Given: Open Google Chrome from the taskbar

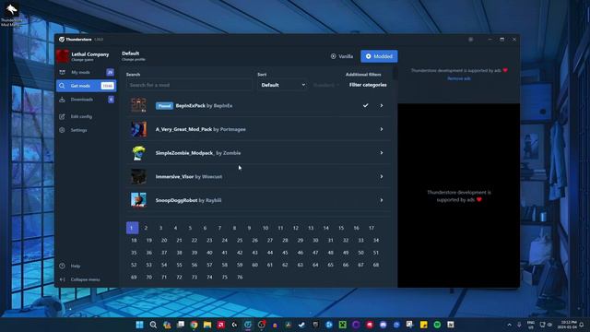Looking at the screenshot, I should 194,325.
